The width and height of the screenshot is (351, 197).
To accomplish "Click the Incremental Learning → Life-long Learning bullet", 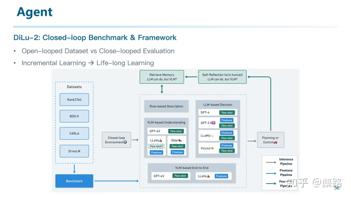I will 88,63.
